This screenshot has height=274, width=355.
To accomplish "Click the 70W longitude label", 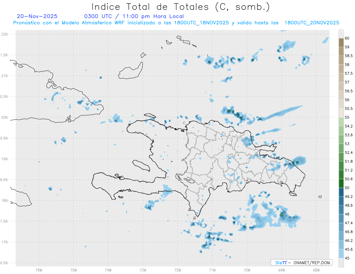I will [247, 270].
